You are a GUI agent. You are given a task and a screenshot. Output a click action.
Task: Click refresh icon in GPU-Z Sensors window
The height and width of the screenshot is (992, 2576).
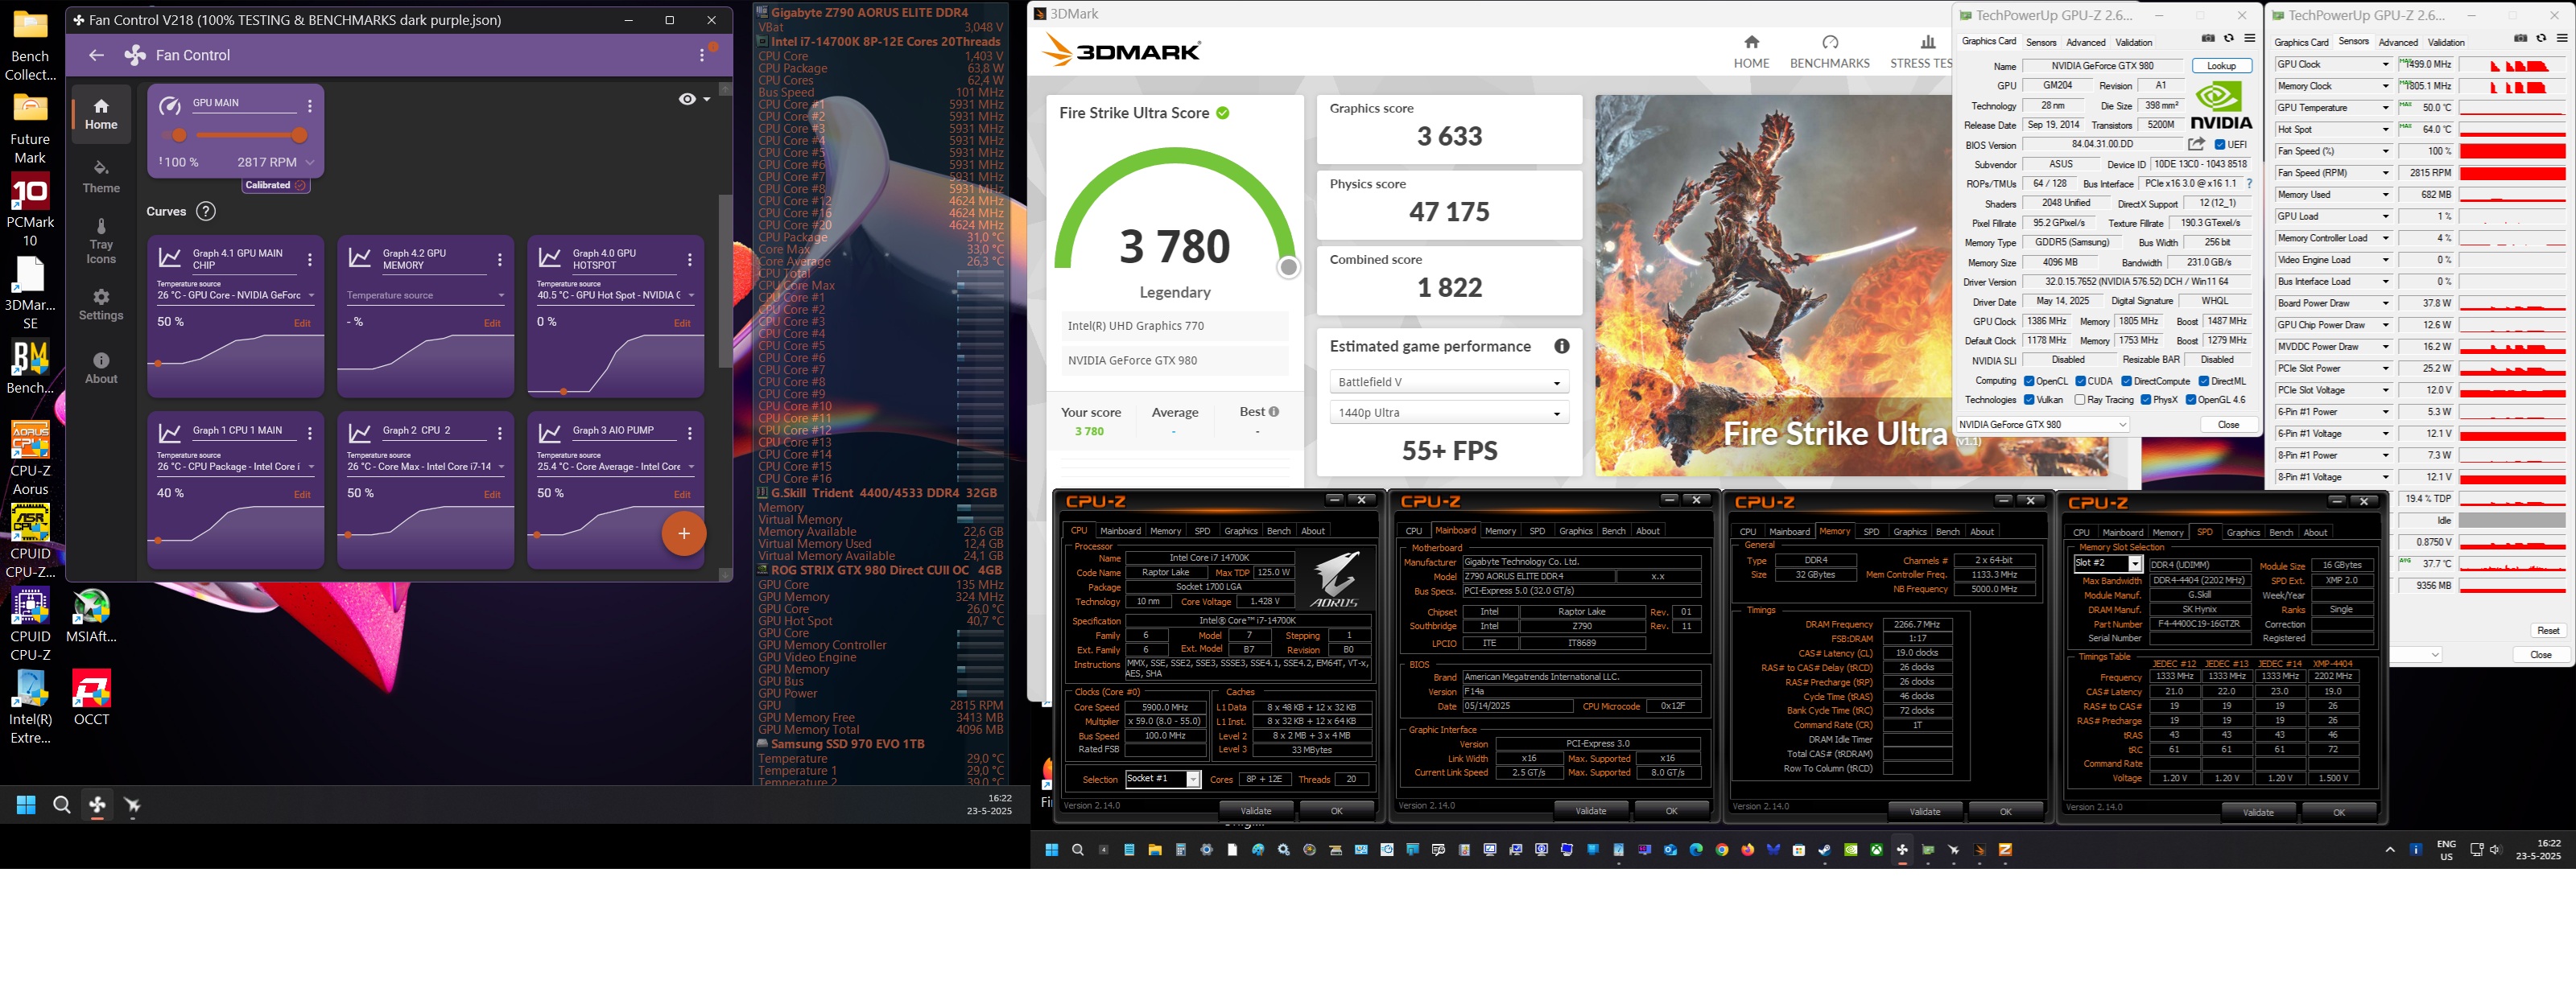coord(2541,39)
